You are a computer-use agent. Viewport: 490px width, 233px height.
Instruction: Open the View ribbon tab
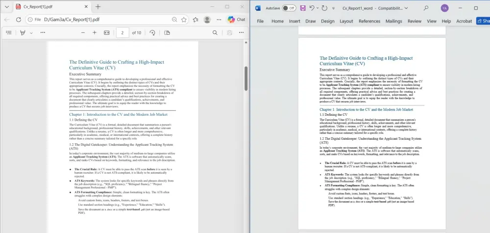click(x=432, y=21)
